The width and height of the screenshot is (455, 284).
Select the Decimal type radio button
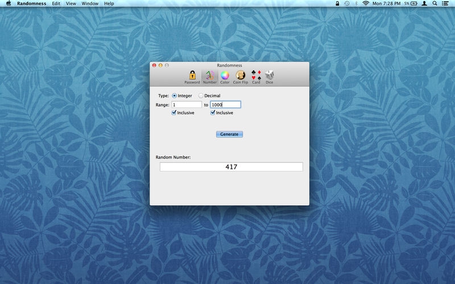[201, 95]
